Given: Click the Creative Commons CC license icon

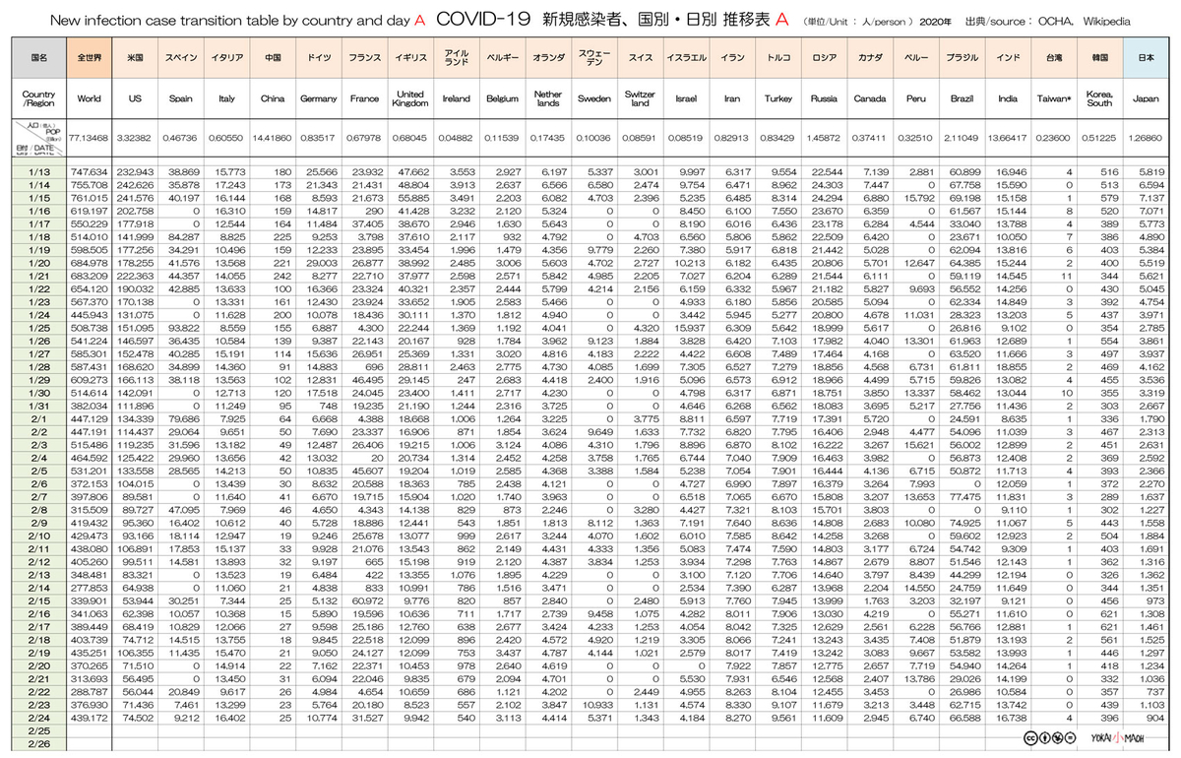Looking at the screenshot, I should pyautogui.click(x=1028, y=738).
